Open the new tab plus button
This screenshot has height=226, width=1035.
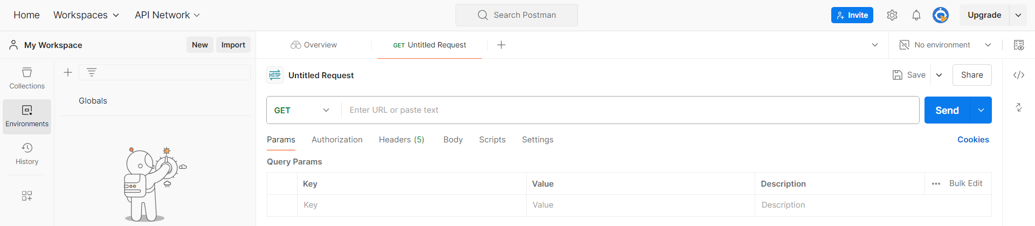click(501, 45)
